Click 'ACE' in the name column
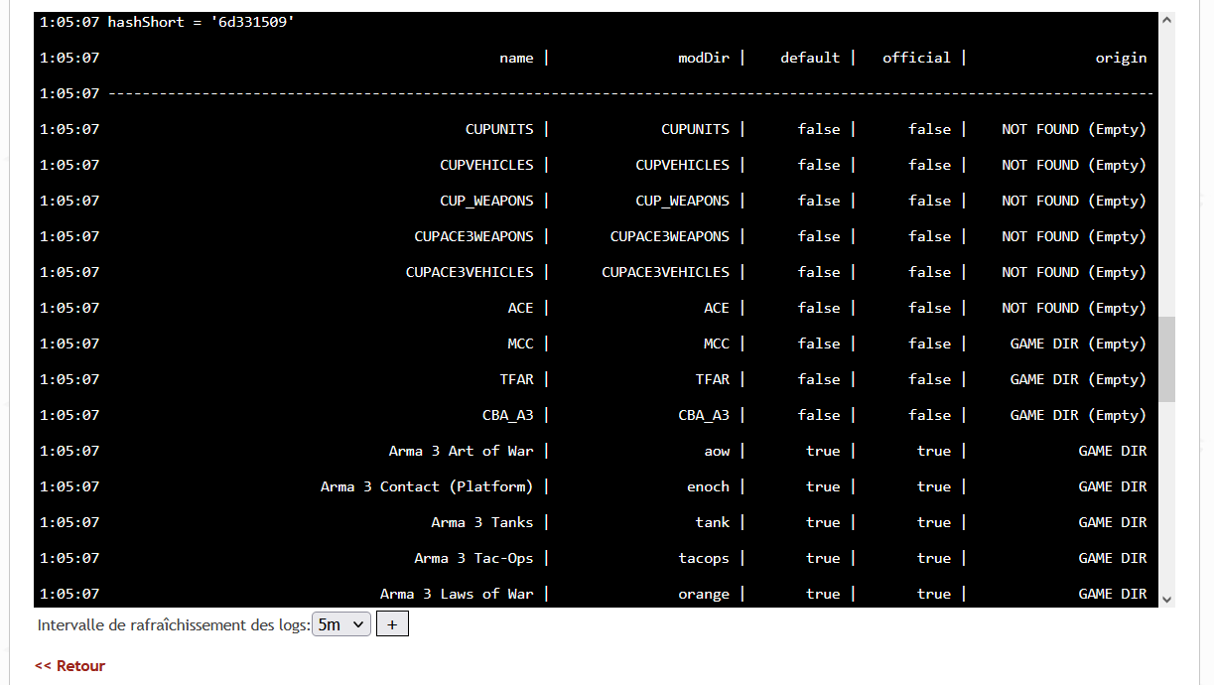The width and height of the screenshot is (1214, 685). point(520,308)
